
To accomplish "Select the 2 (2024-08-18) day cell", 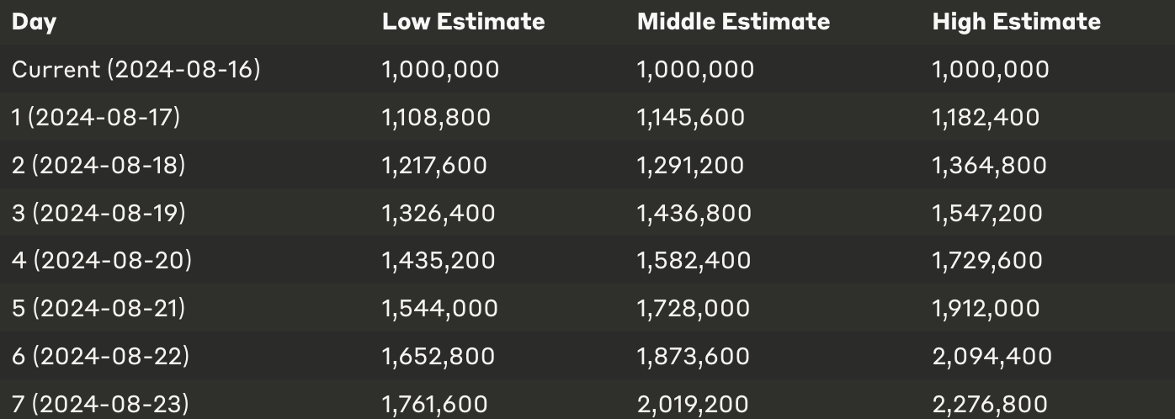I will [x=98, y=165].
